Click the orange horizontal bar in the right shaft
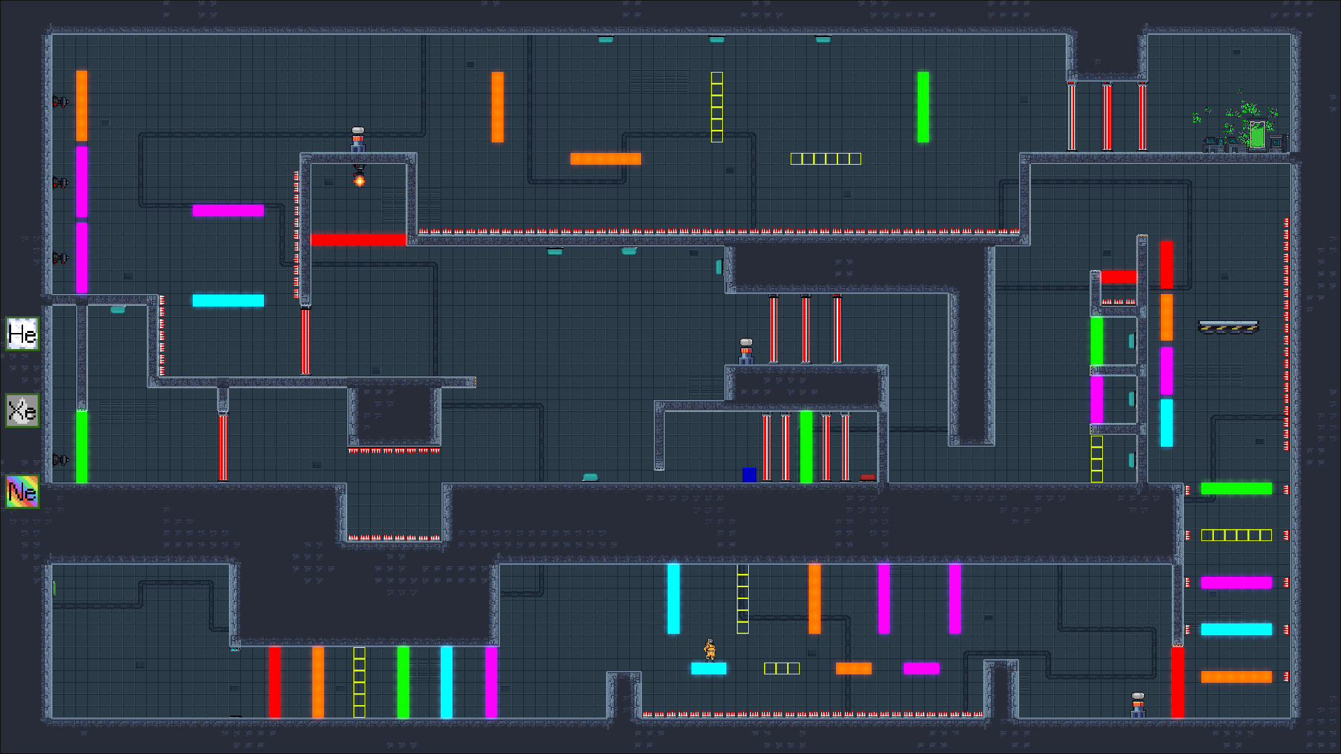This screenshot has height=754, width=1341. coord(1236,677)
